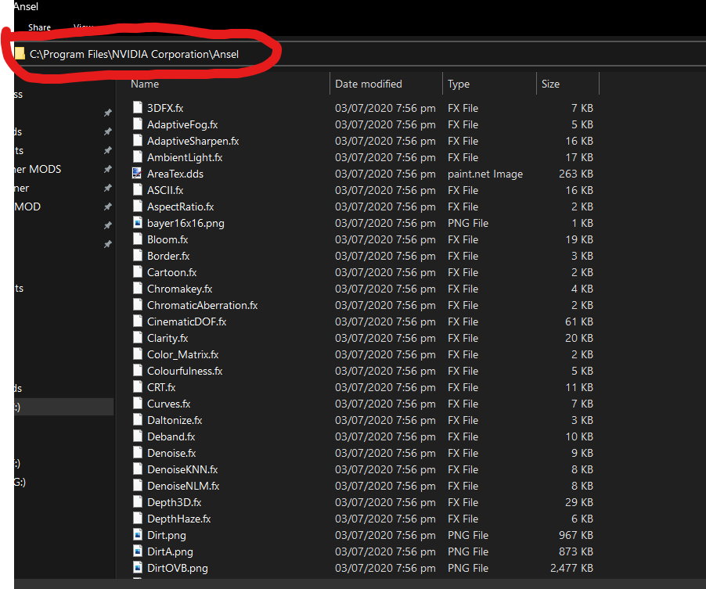Select the file Cartoon.fx
The width and height of the screenshot is (706, 589).
click(x=172, y=272)
